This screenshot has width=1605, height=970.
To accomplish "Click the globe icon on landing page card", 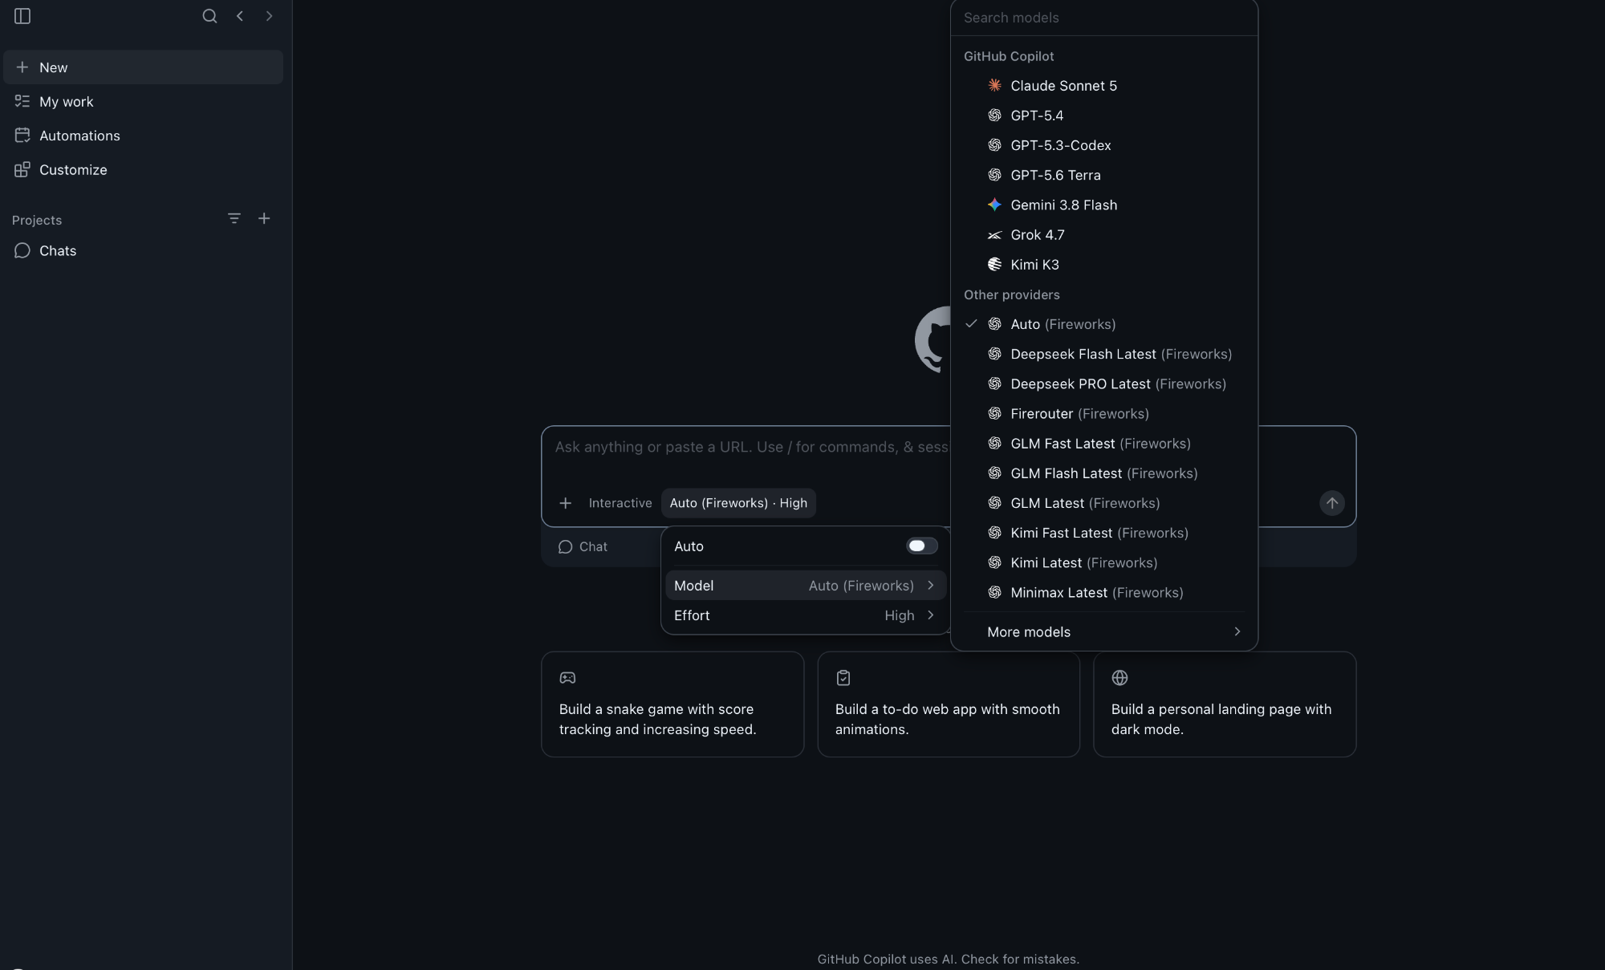I will [x=1119, y=678].
